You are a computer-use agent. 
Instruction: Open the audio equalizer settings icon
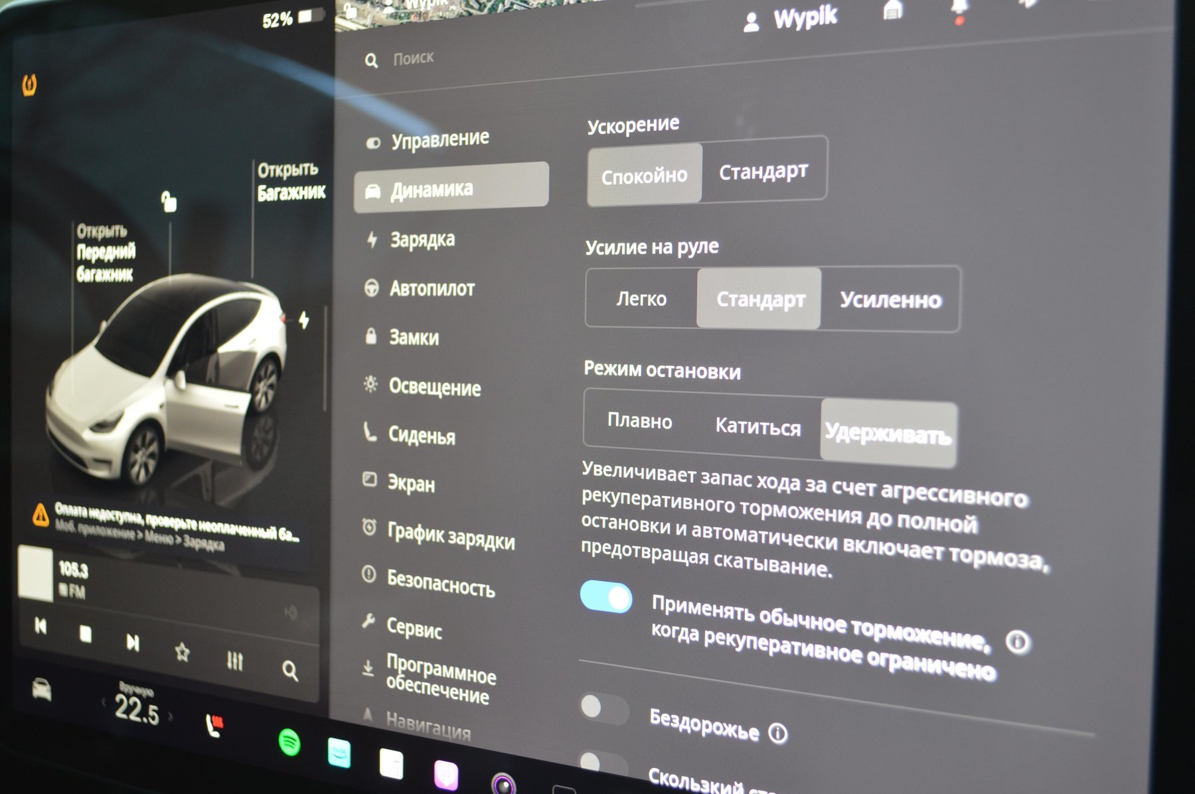235,661
